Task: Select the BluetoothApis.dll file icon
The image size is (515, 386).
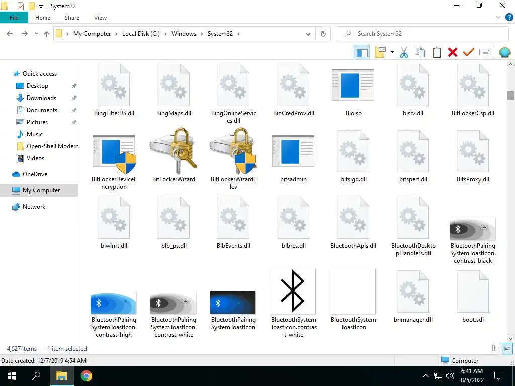Action: tap(353, 218)
